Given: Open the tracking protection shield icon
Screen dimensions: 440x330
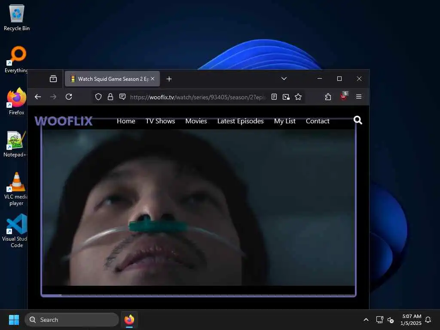Looking at the screenshot, I should pyautogui.click(x=98, y=97).
